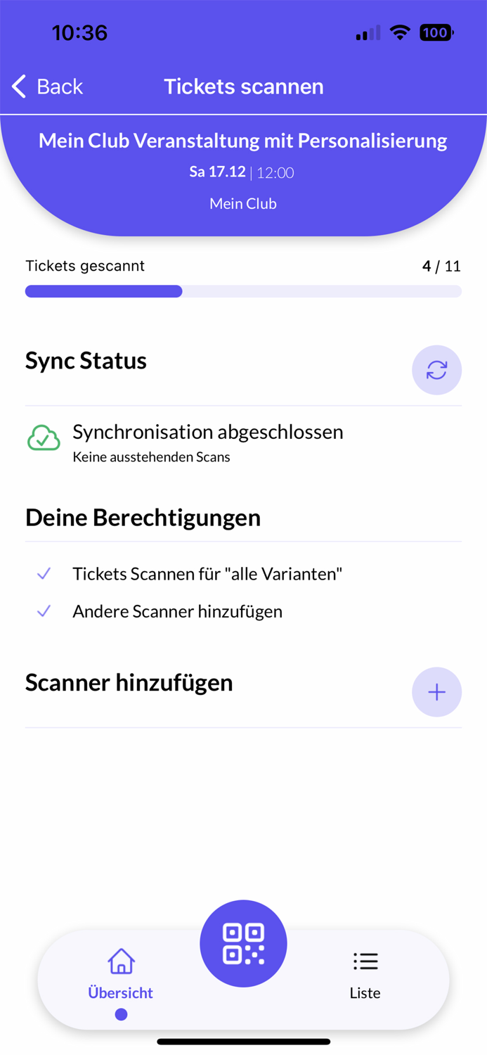The height and width of the screenshot is (1055, 487).
Task: Open event 'Mein Club Veranstaltung mit Personalisierung'
Action: (243, 140)
